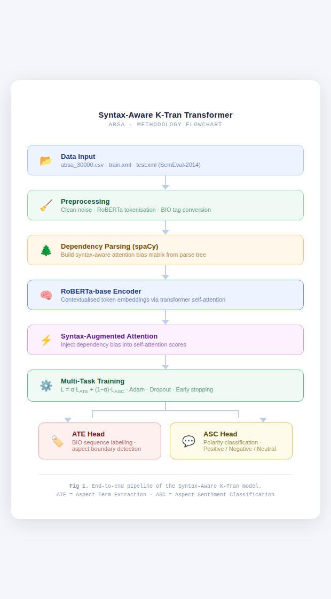Click the broom icon beside Preprocessing
Screen dimensions: 331x599
pos(46,205)
